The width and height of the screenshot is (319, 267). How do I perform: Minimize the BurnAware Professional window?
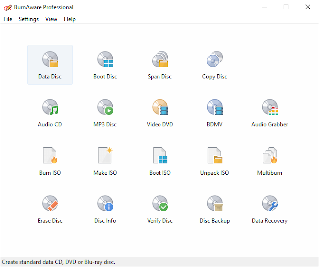265,7
